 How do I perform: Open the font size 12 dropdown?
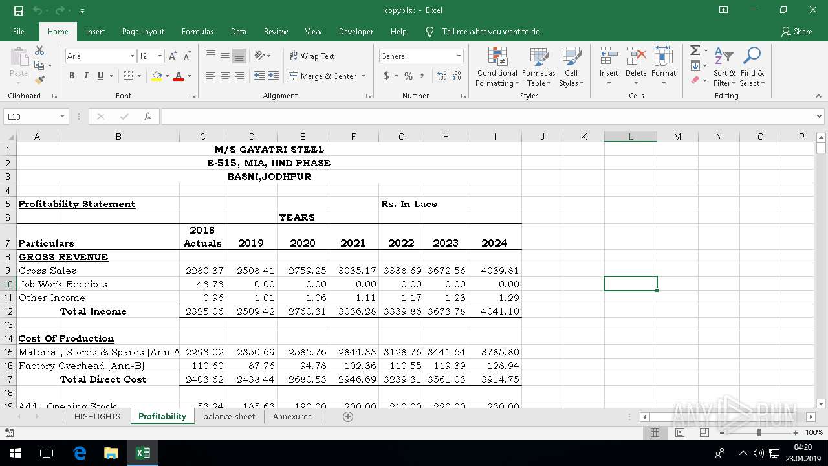(160, 56)
